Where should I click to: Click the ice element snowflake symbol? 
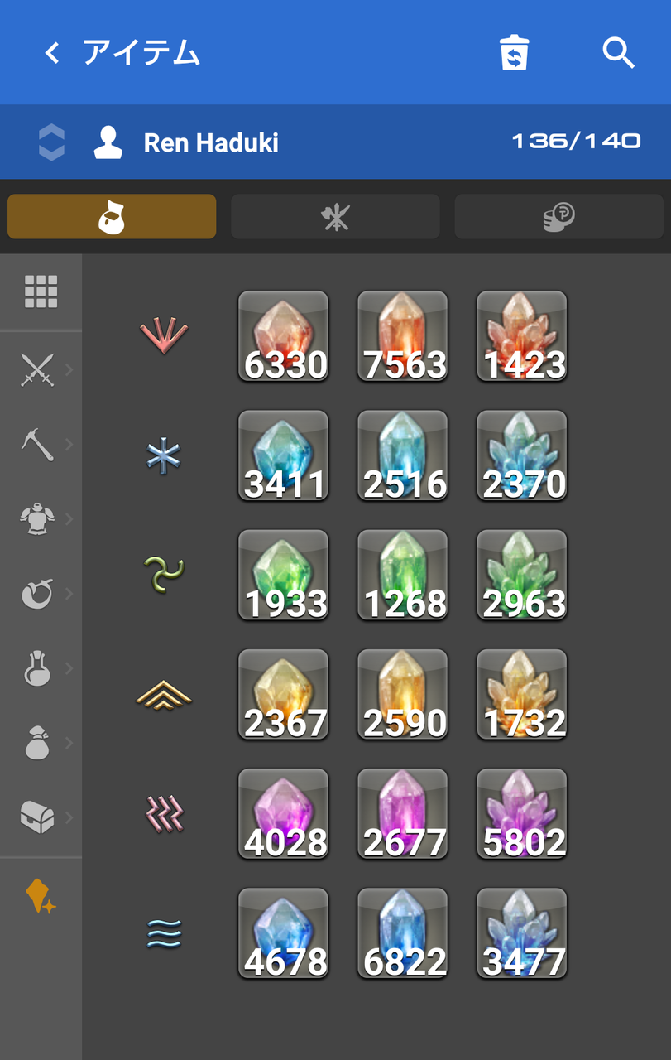(x=164, y=455)
